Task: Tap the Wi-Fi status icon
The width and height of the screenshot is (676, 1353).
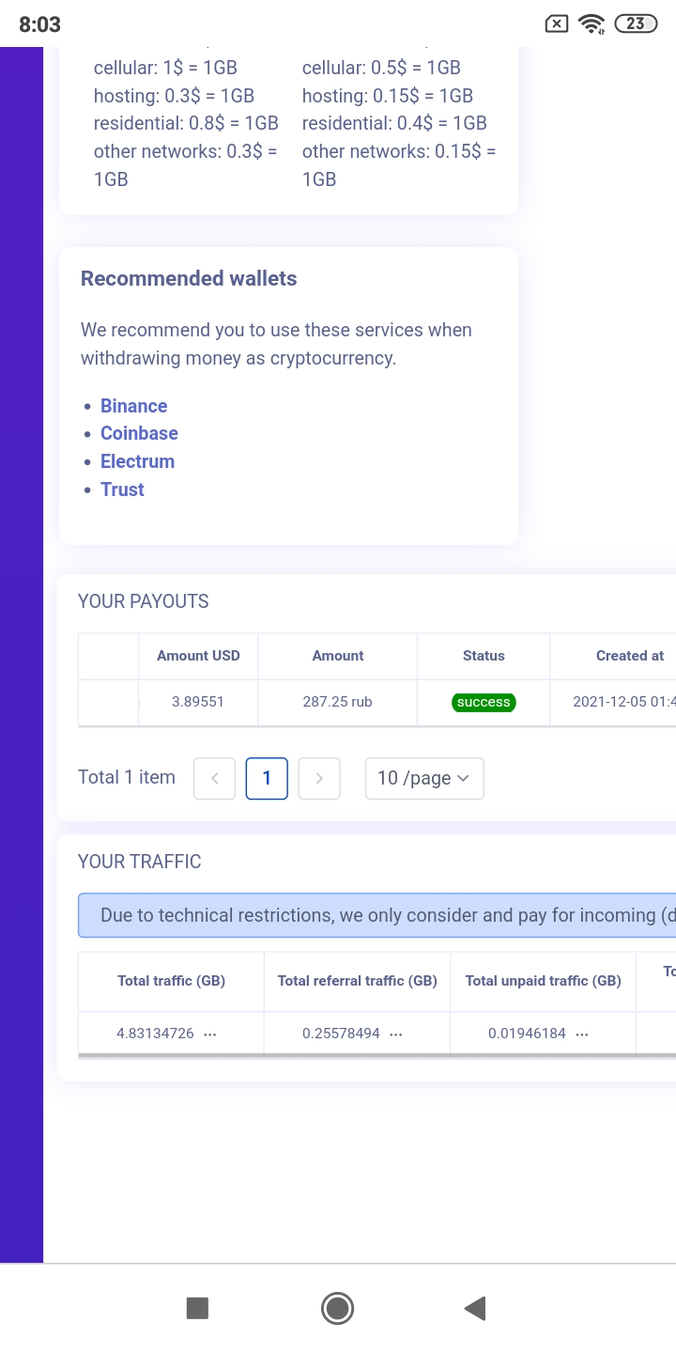Action: [x=591, y=24]
